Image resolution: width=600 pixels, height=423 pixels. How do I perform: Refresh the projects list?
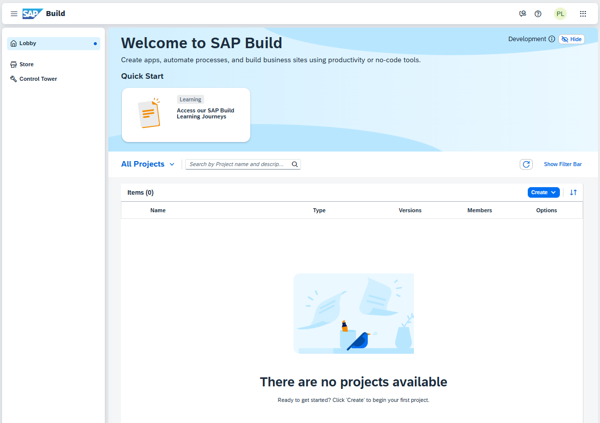pyautogui.click(x=526, y=164)
